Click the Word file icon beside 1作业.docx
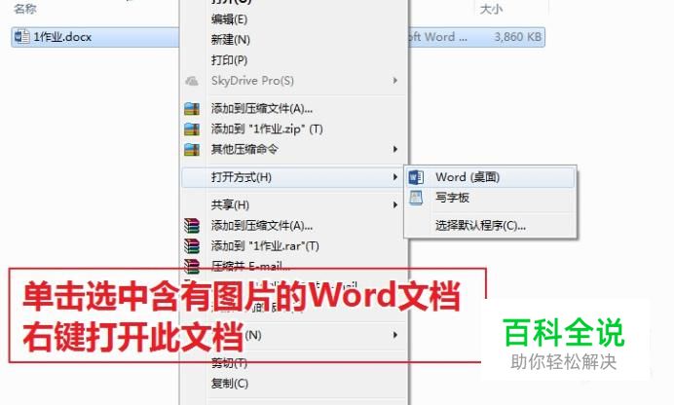 (22, 37)
